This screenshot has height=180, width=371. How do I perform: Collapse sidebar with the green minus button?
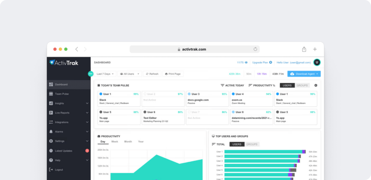click(91, 74)
